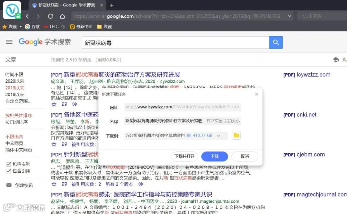Click the browser back arrow
Viewport: 347px width, 214px height.
[x=27, y=16]
